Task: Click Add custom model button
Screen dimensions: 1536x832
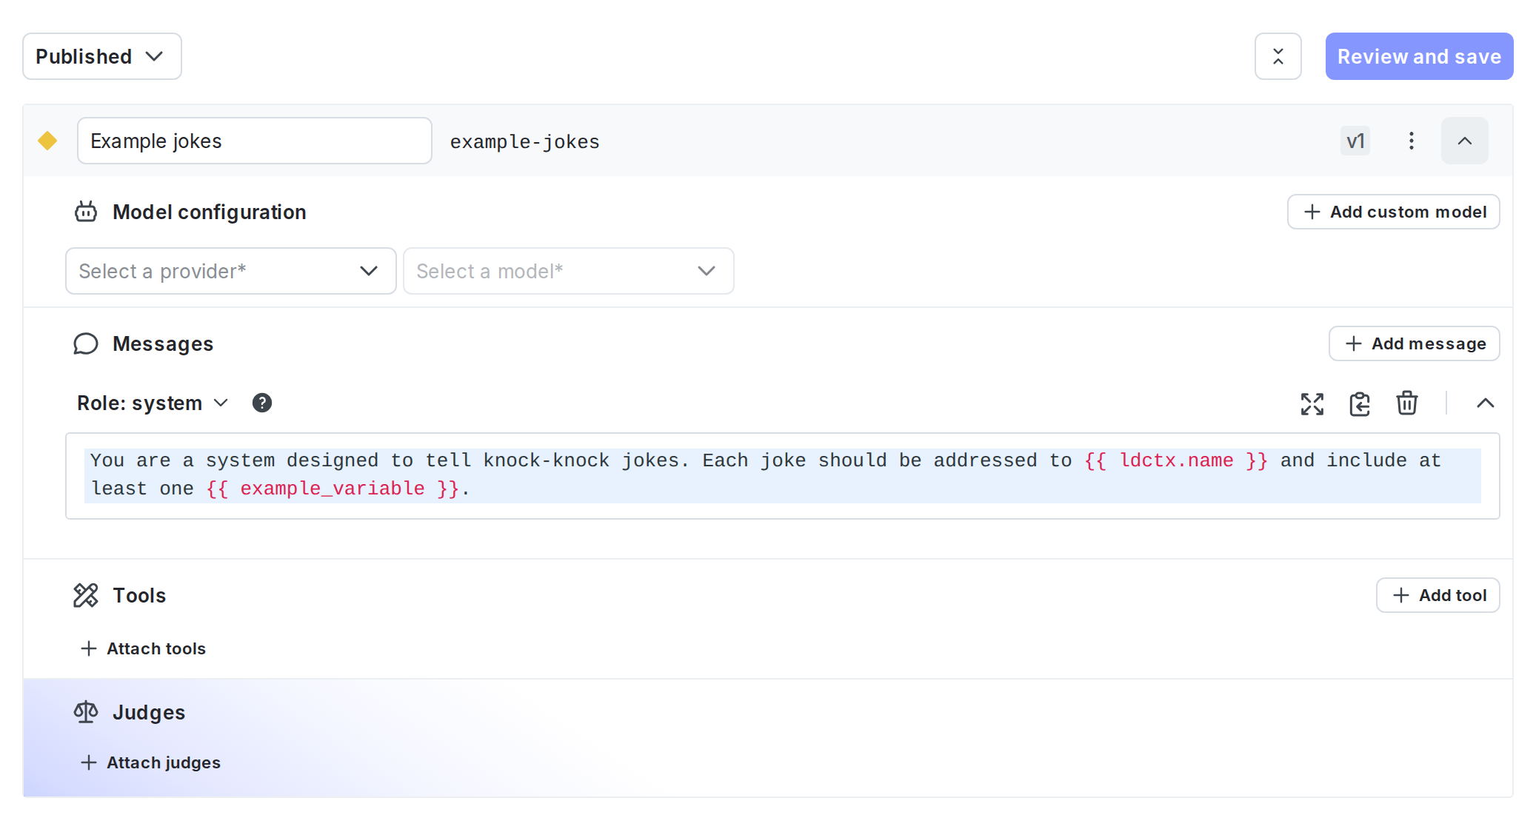Action: (1393, 212)
